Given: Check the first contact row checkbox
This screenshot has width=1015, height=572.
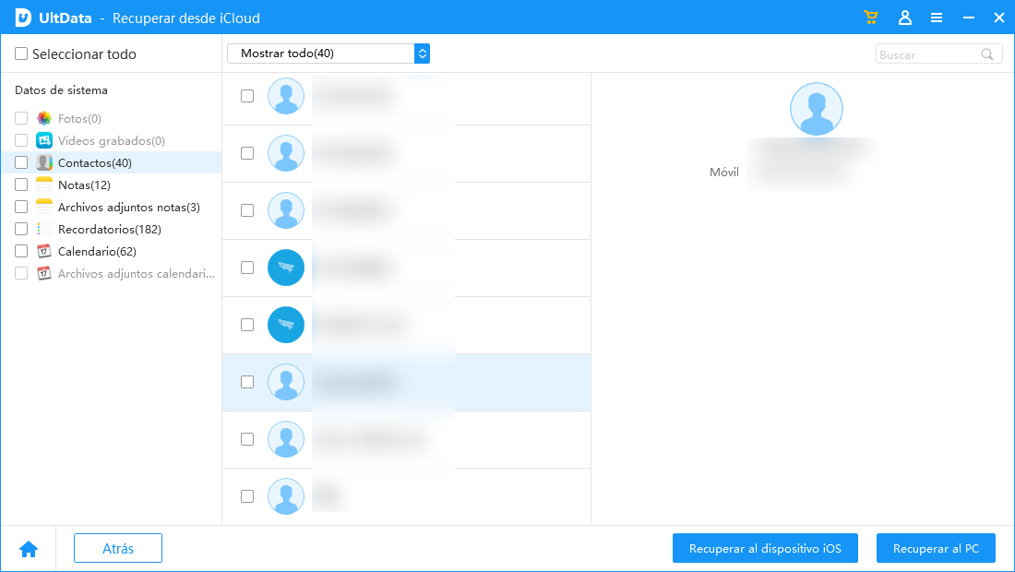Looking at the screenshot, I should coord(247,96).
